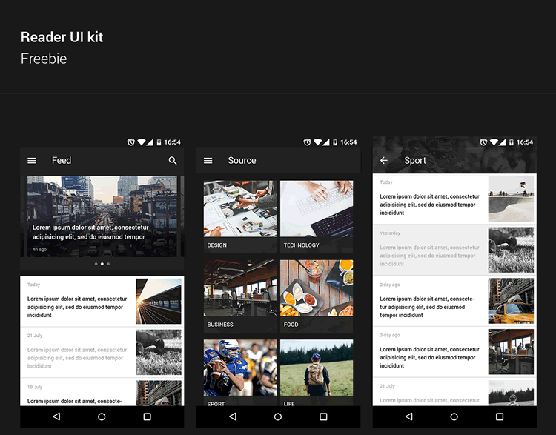Screen dimensions: 556x435
Task: Tap the search icon in Feed header
Action: coord(173,161)
